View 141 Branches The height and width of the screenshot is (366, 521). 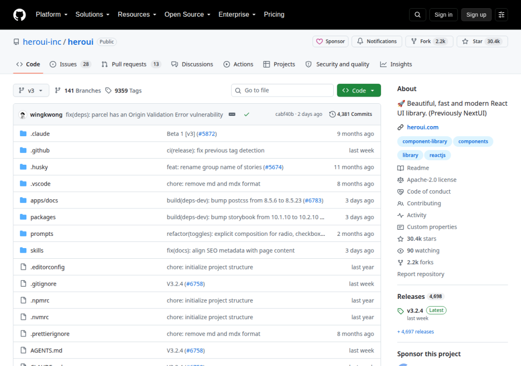pyautogui.click(x=78, y=90)
